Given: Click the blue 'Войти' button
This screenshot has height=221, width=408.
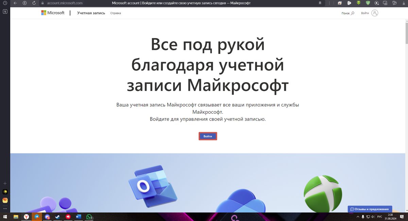Looking at the screenshot, I should 208,136.
